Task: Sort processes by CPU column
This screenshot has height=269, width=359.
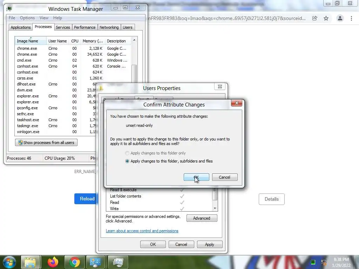Action: (x=75, y=41)
